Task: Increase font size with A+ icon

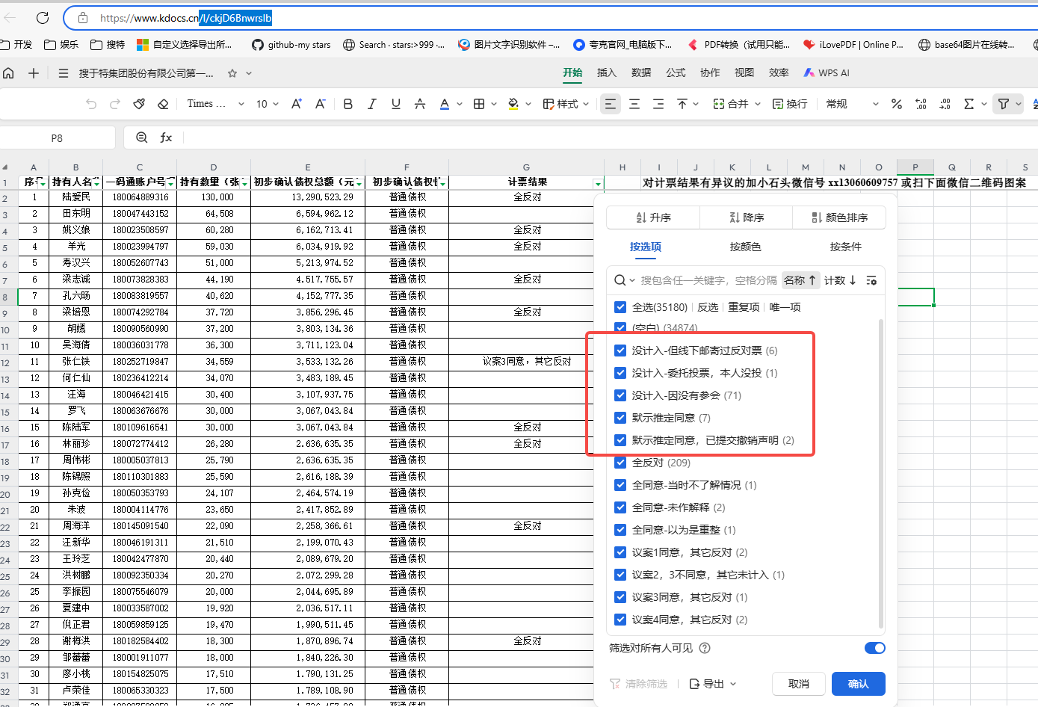Action: coord(296,104)
